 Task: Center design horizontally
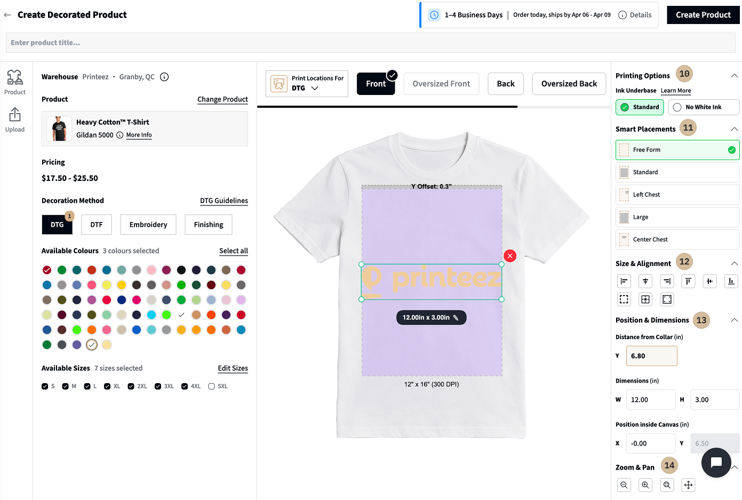(645, 281)
